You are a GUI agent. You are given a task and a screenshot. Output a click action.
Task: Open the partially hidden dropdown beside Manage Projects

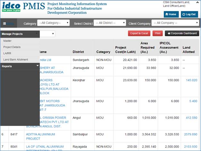click(48, 34)
